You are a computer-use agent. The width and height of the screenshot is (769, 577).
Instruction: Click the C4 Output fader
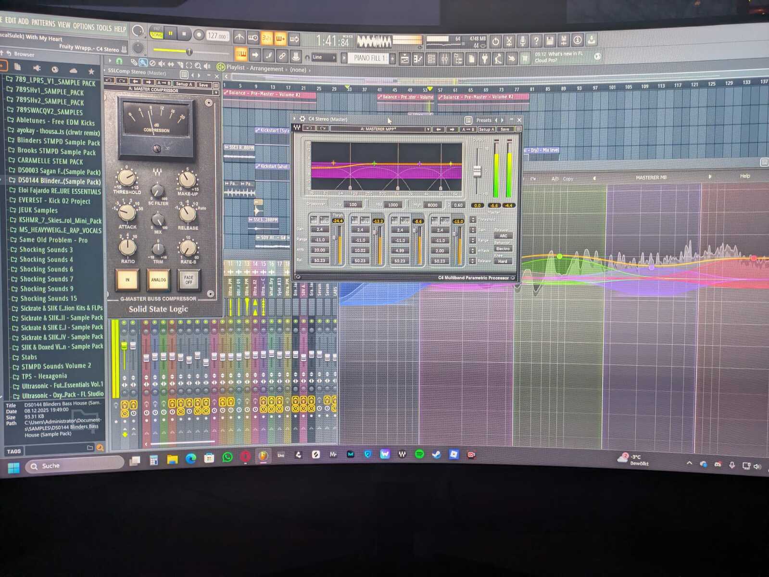pyautogui.click(x=477, y=171)
